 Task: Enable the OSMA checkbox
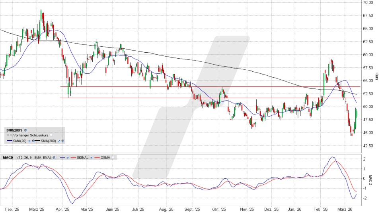(x=113, y=158)
